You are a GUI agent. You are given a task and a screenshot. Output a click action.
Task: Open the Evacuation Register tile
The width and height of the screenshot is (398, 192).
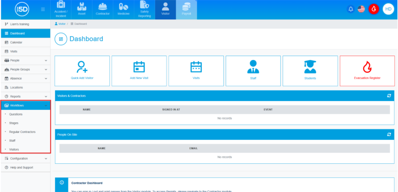pos(367,71)
